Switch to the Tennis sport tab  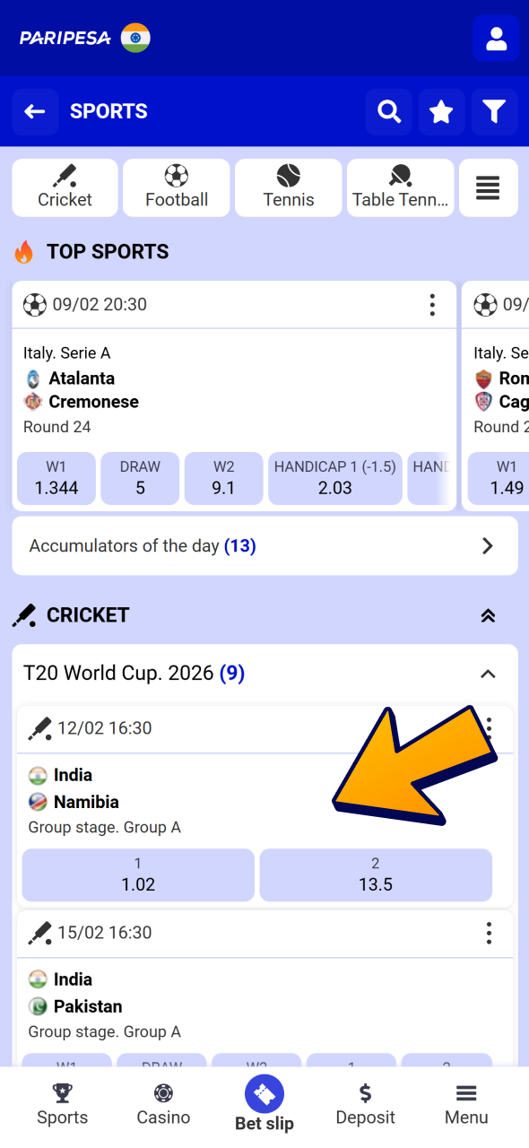288,187
